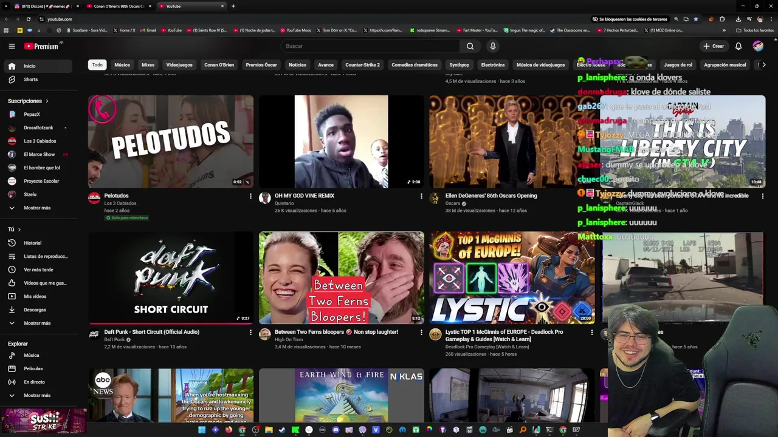
Task: Open Todos los favoritos bookmarks folder
Action: coord(755,30)
